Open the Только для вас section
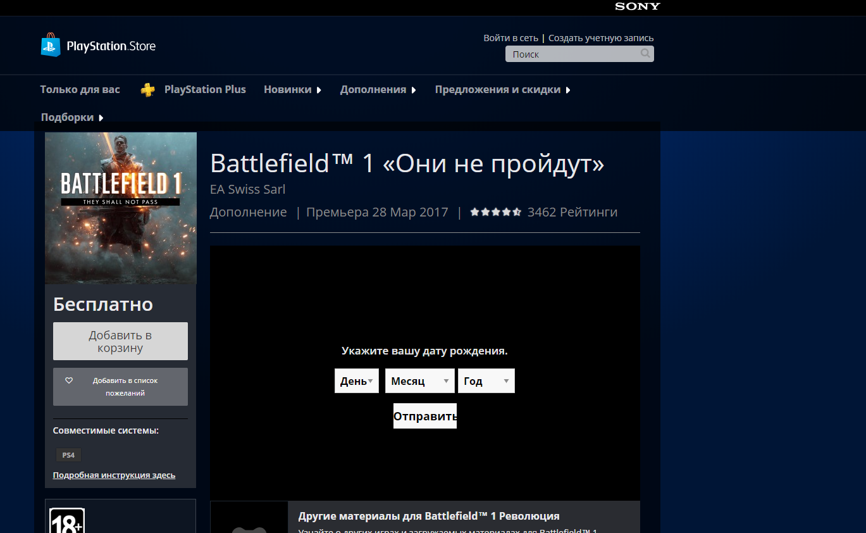The height and width of the screenshot is (533, 866). 80,90
